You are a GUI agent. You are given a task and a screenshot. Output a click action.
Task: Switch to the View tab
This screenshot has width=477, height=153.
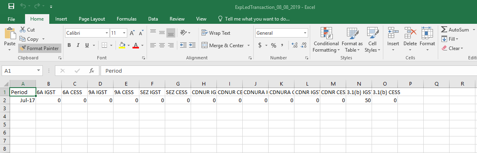tap(201, 19)
